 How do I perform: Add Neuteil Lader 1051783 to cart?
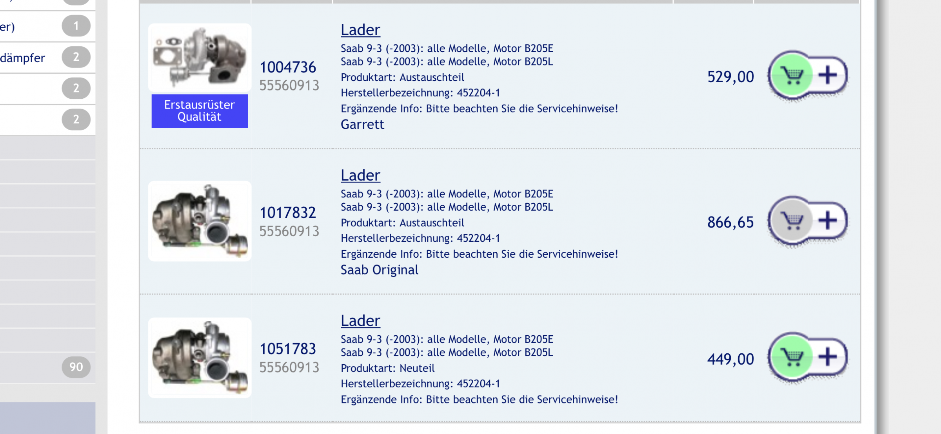click(x=792, y=357)
